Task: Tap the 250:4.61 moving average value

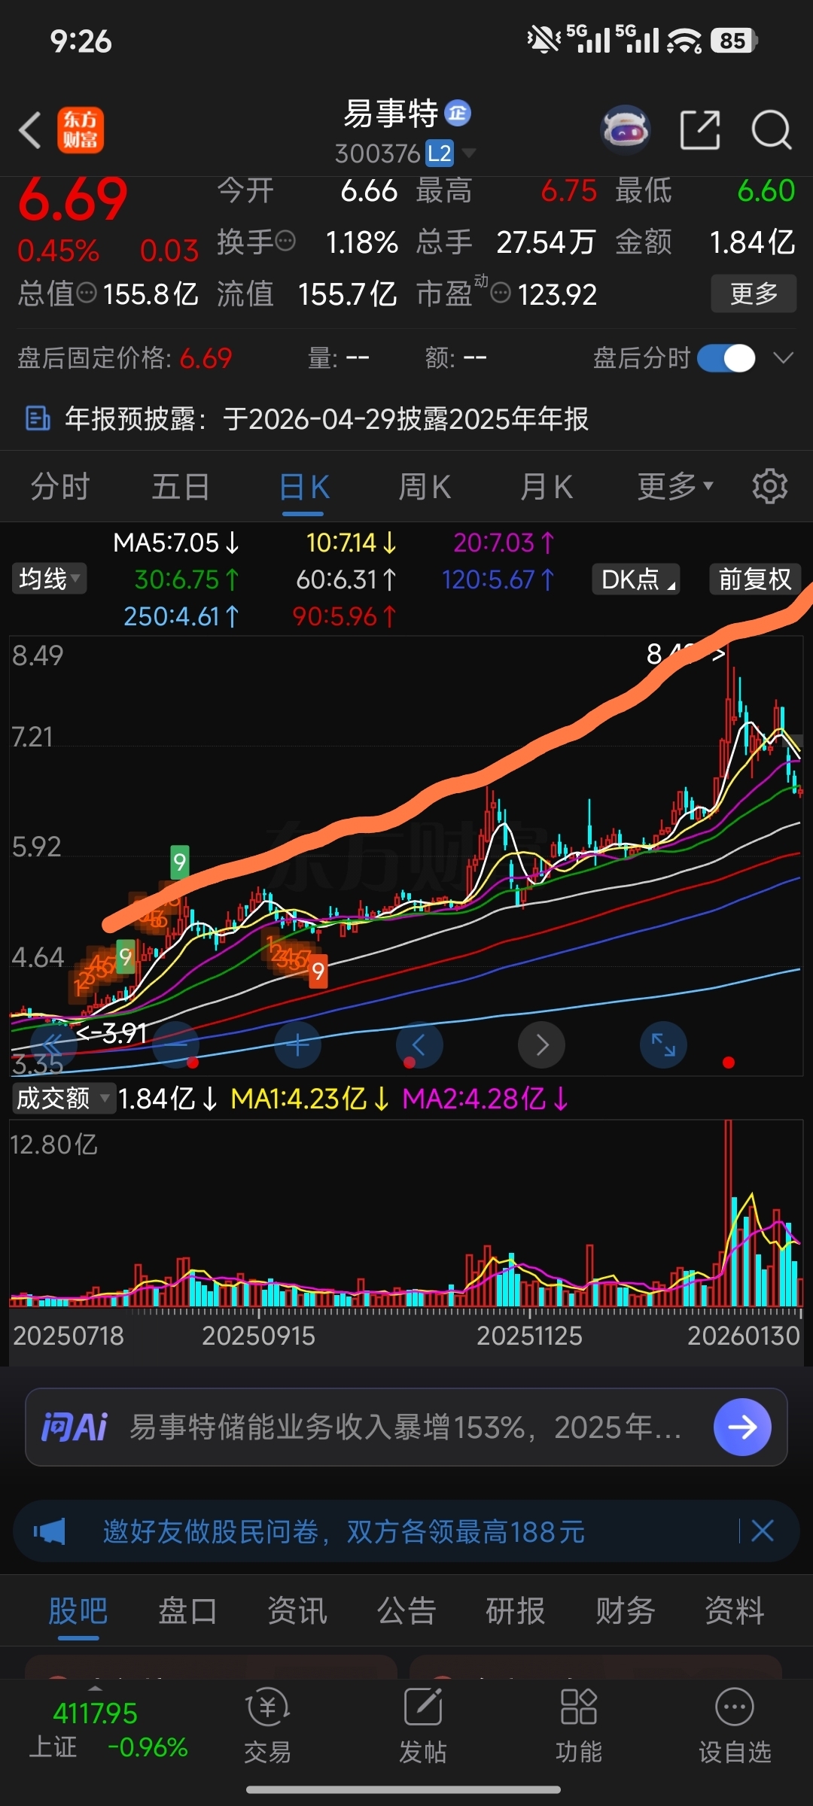Action: [x=181, y=616]
